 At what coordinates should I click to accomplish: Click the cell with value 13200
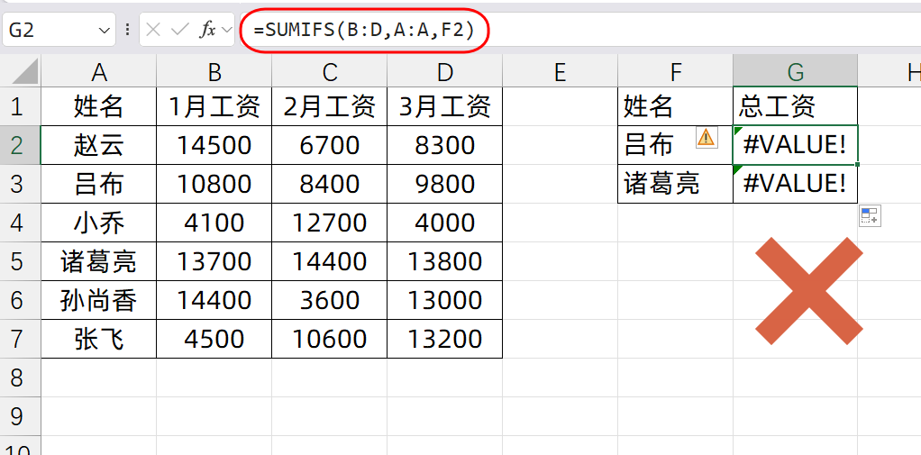point(444,339)
